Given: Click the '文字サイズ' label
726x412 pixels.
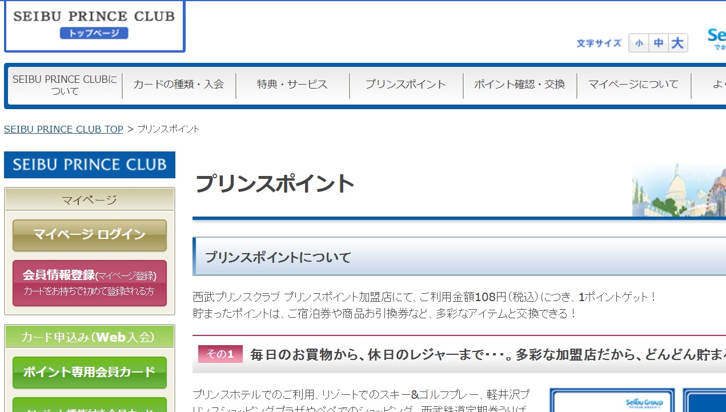Looking at the screenshot, I should (x=599, y=43).
